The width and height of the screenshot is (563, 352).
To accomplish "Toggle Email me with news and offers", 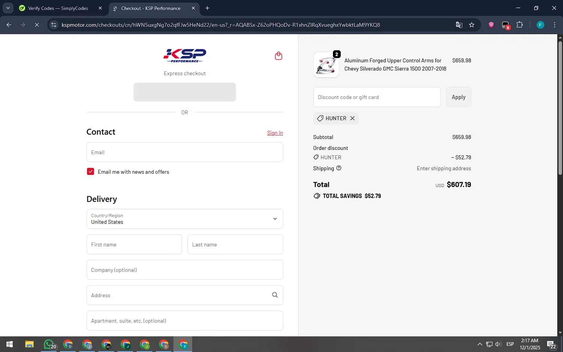I will tap(90, 171).
